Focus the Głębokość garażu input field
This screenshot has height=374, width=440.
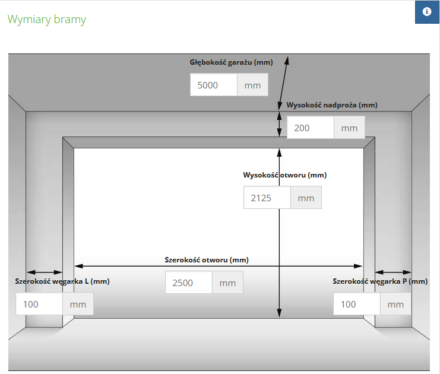(214, 85)
